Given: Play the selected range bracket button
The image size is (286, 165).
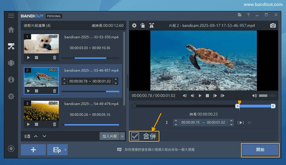Looking at the screenshot, I should (241, 123).
